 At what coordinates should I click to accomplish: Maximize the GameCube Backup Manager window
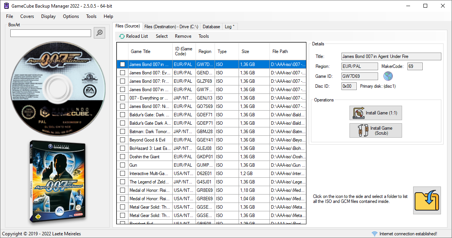[x=425, y=6]
